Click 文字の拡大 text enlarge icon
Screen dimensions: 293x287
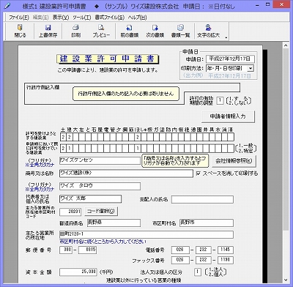(x=208, y=31)
